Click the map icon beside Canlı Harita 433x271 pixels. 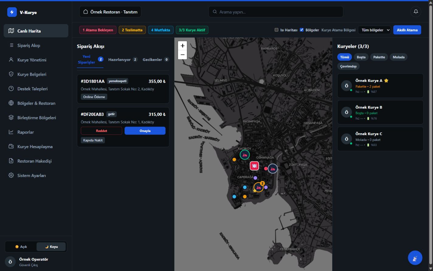point(11,31)
